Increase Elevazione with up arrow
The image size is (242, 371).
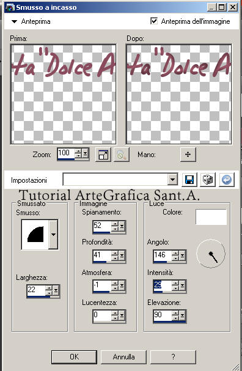tap(175, 313)
